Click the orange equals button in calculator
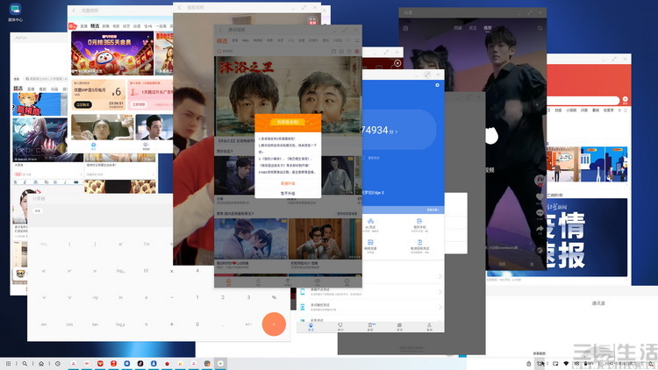The height and width of the screenshot is (370, 658). pyautogui.click(x=274, y=324)
